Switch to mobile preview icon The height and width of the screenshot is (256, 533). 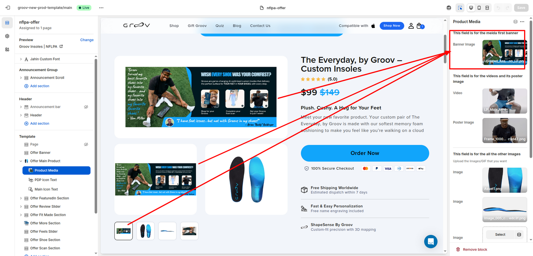coord(479,8)
